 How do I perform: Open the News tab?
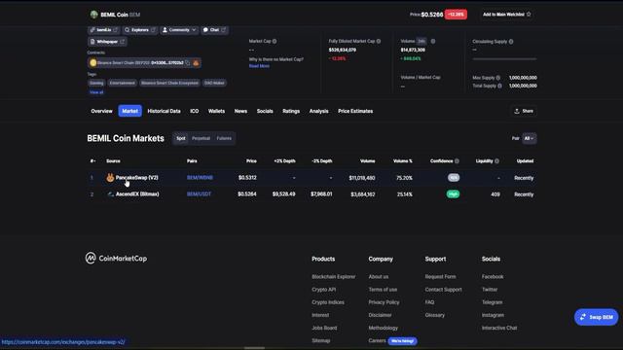click(x=240, y=111)
